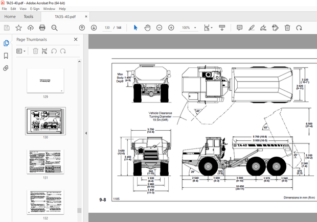
Task: Click the fit page view icon
Action: pyautogui.click(x=207, y=28)
